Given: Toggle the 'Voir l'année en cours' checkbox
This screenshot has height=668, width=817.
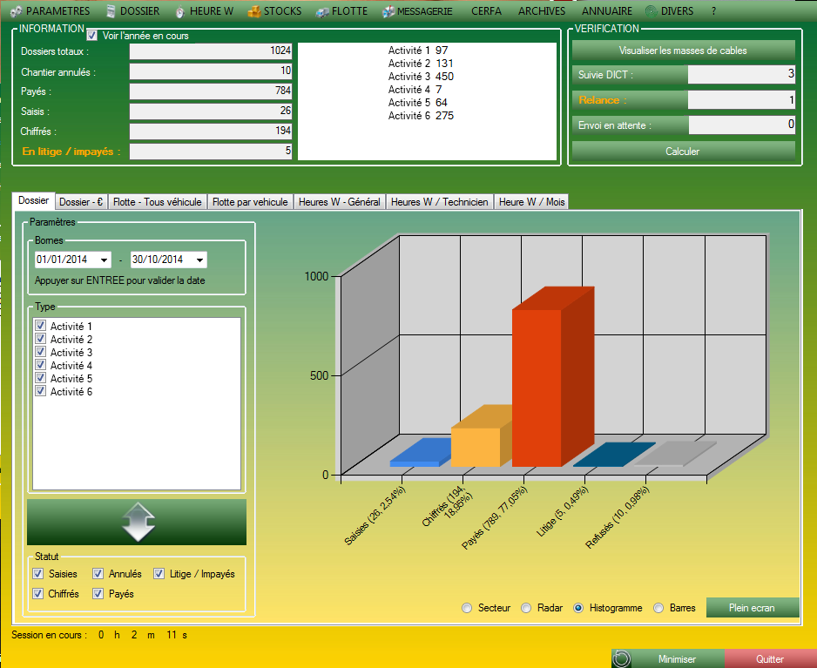Looking at the screenshot, I should [x=92, y=36].
